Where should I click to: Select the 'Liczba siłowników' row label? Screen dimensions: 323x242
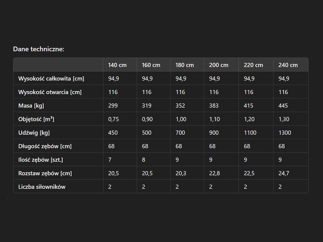42,187
